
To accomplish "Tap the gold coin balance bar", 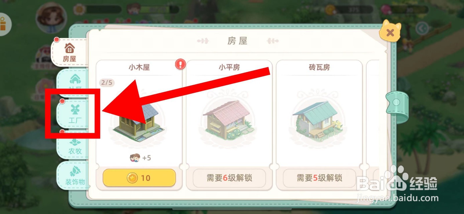I will click(349, 10).
